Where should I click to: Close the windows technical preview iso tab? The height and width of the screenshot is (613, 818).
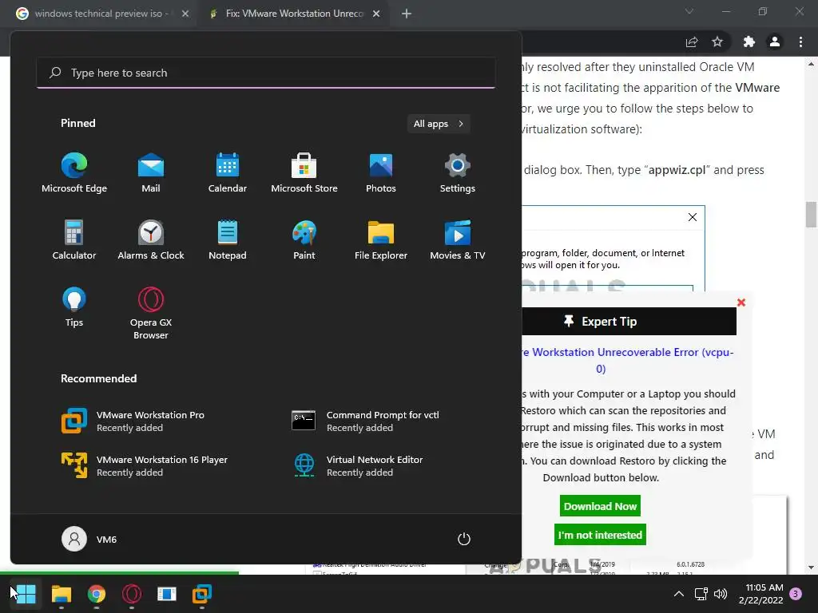click(x=185, y=14)
